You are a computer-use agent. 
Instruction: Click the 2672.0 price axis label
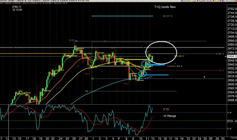click(232, 49)
